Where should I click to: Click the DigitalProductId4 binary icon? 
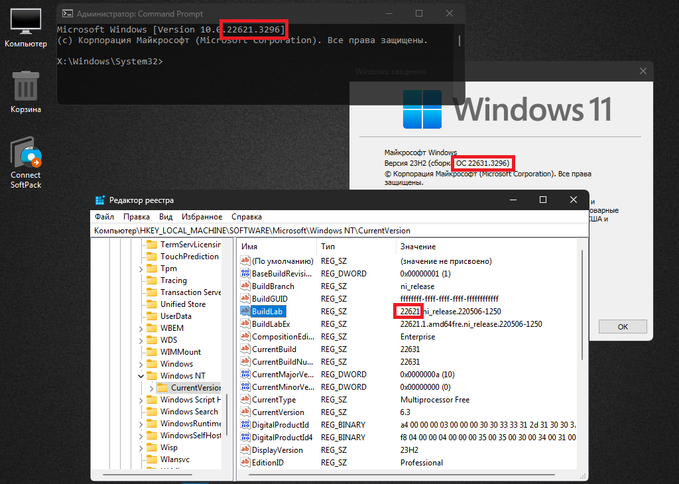(x=245, y=437)
